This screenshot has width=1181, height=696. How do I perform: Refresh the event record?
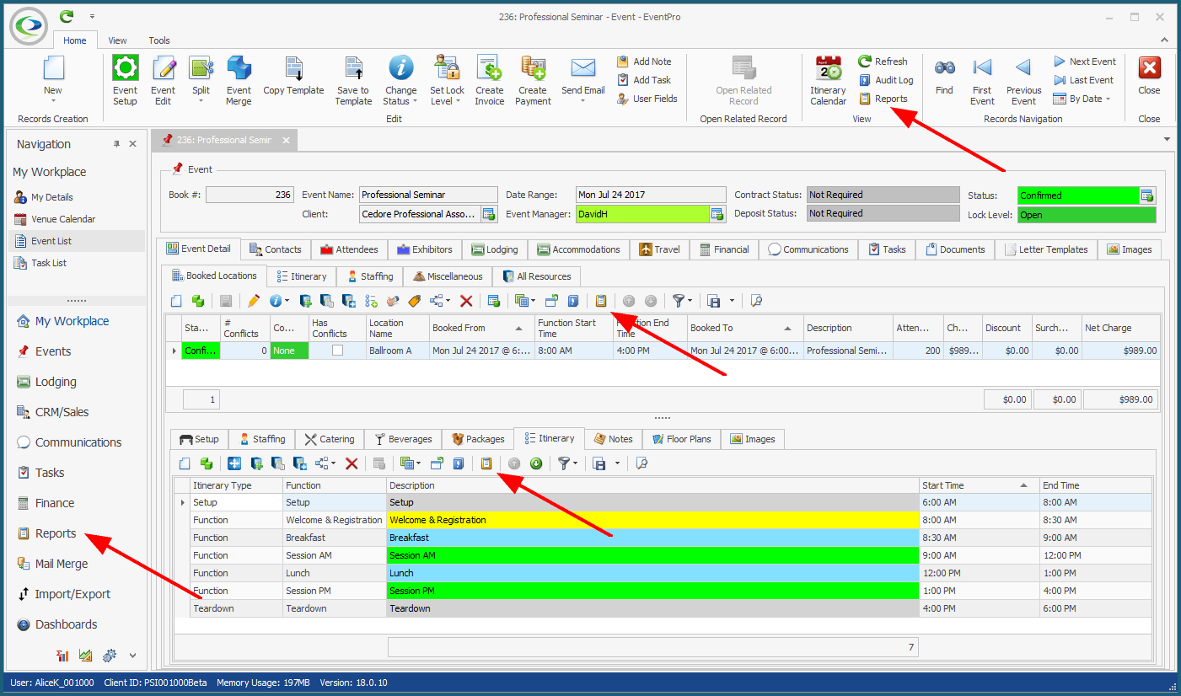pos(883,62)
